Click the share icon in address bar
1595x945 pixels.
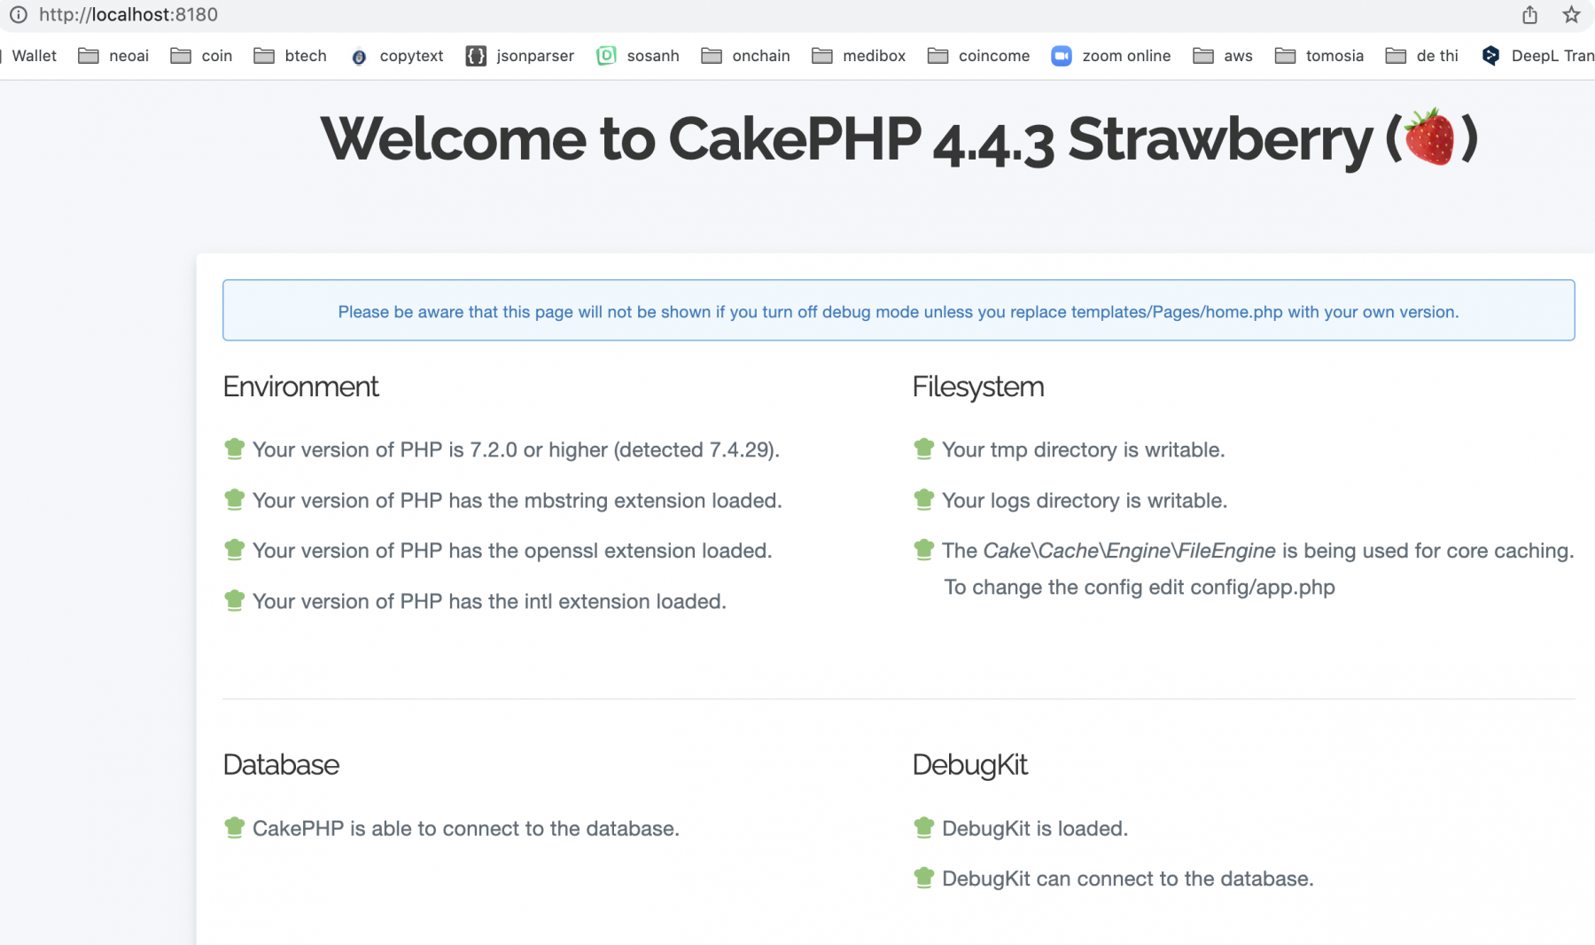coord(1529,14)
